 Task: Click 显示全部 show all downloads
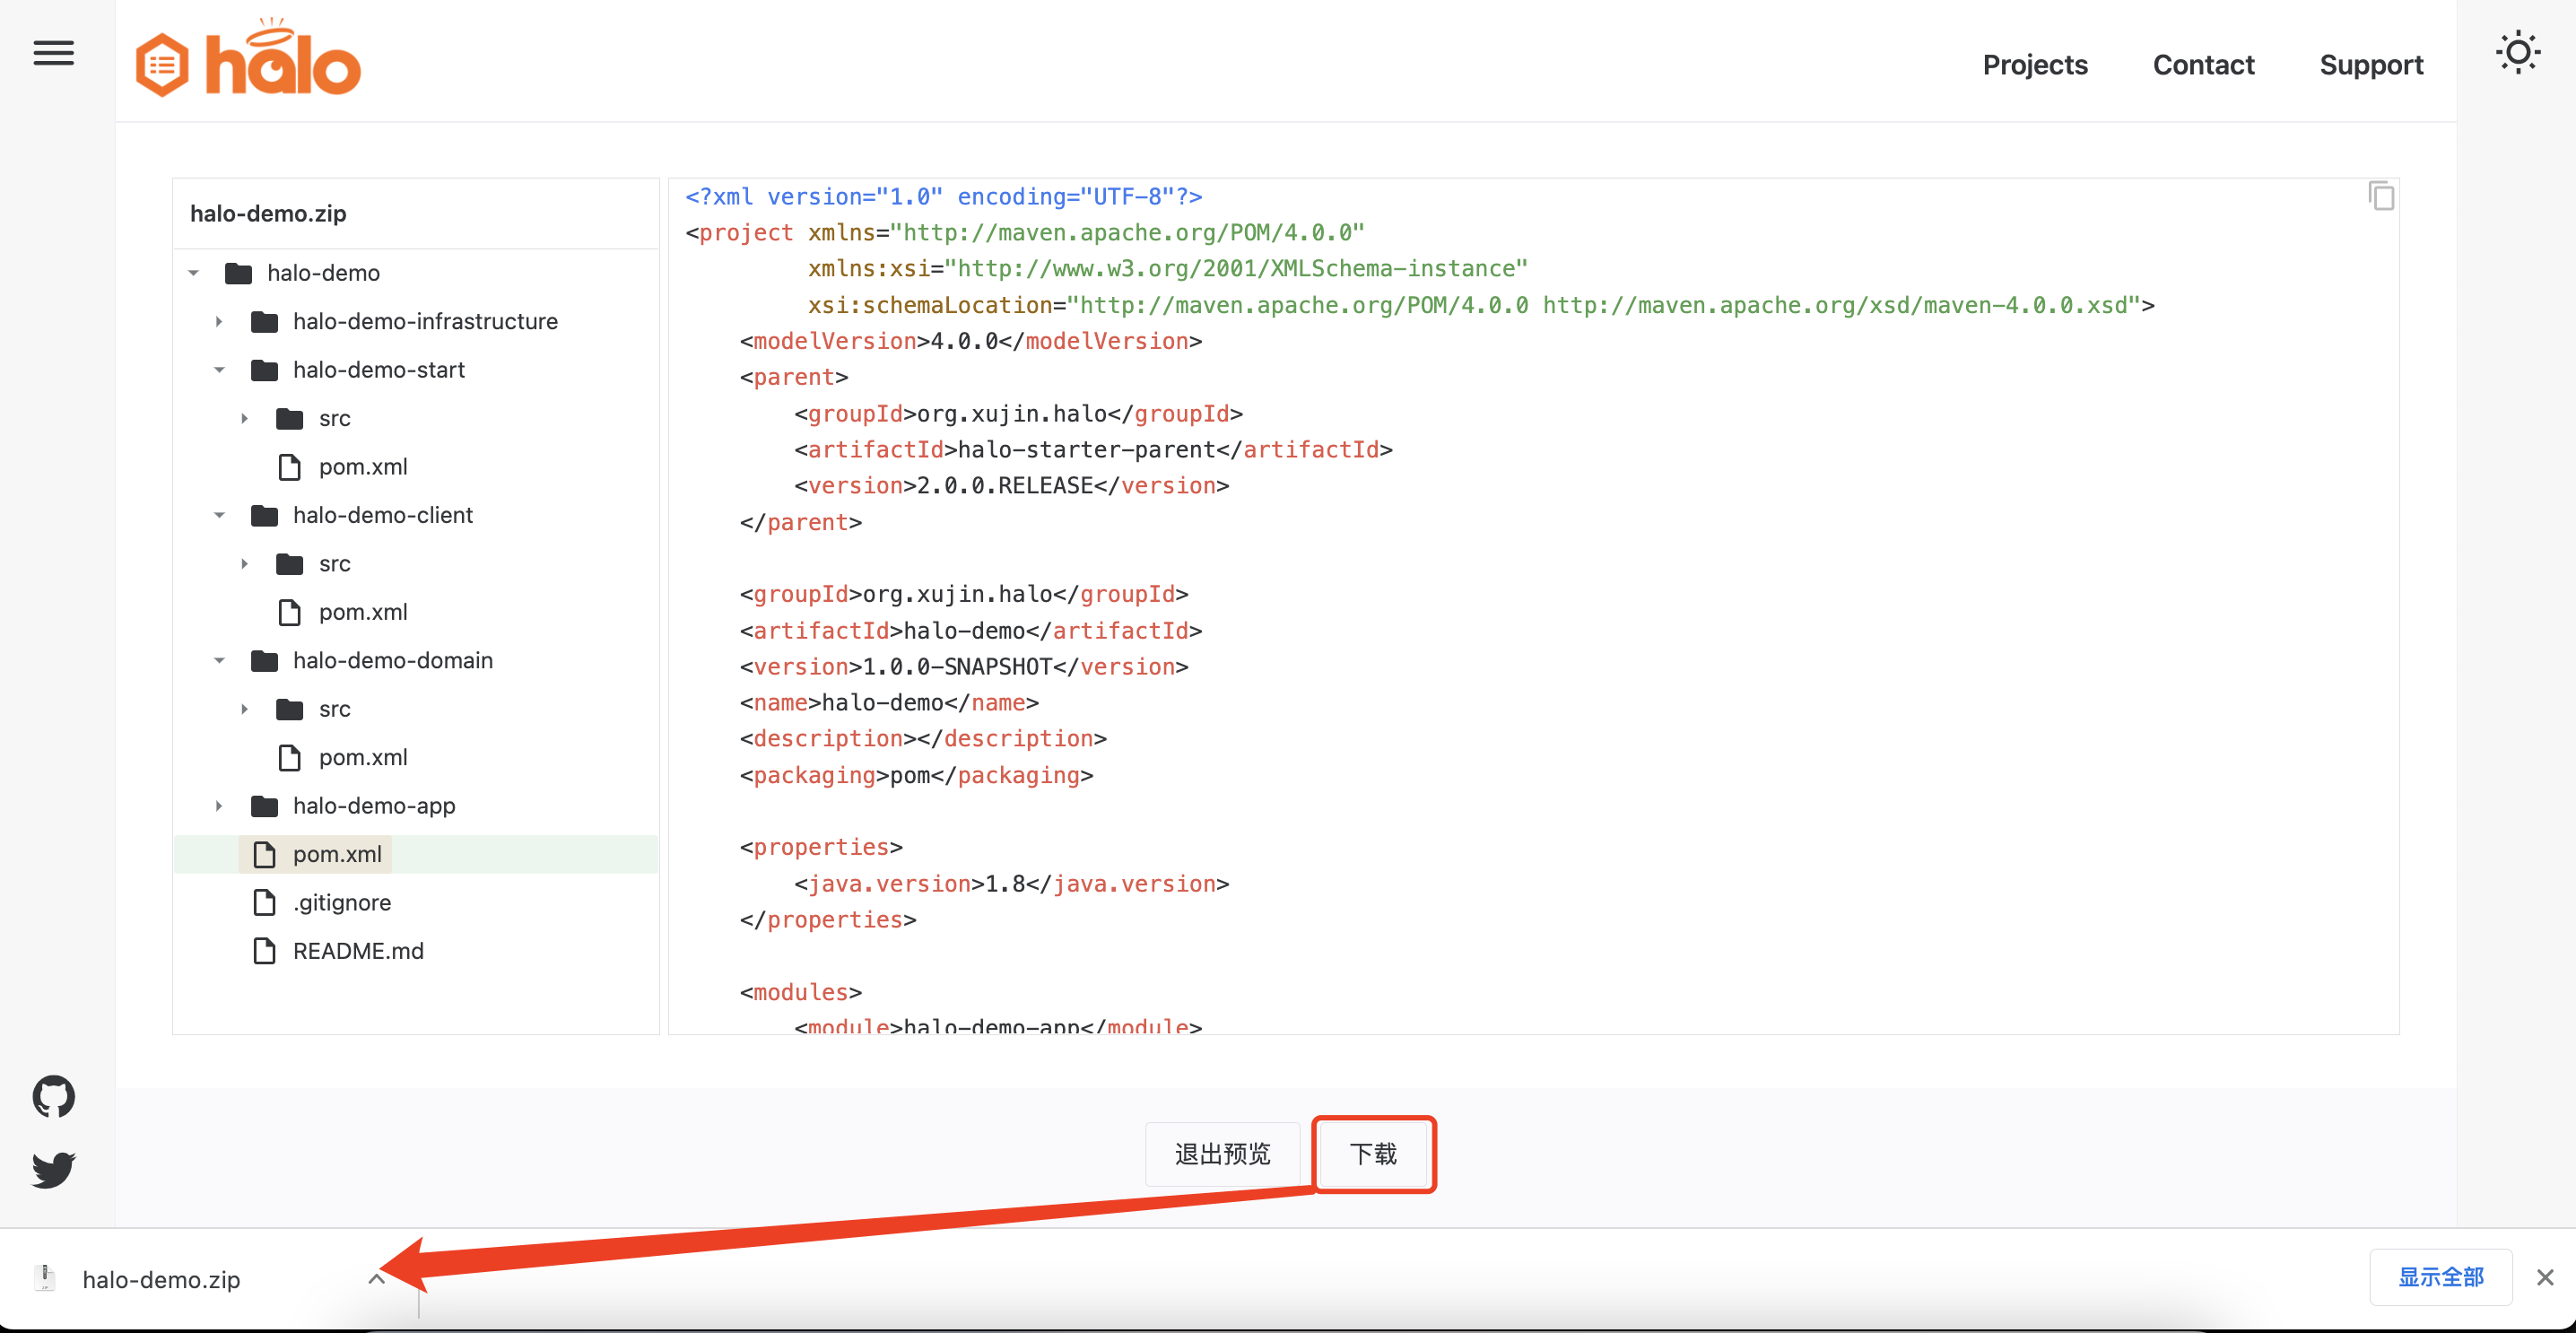[2440, 1277]
